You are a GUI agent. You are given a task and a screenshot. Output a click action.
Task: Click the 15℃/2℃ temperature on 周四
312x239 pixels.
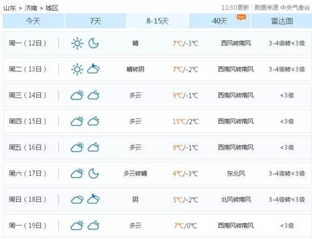186,122
